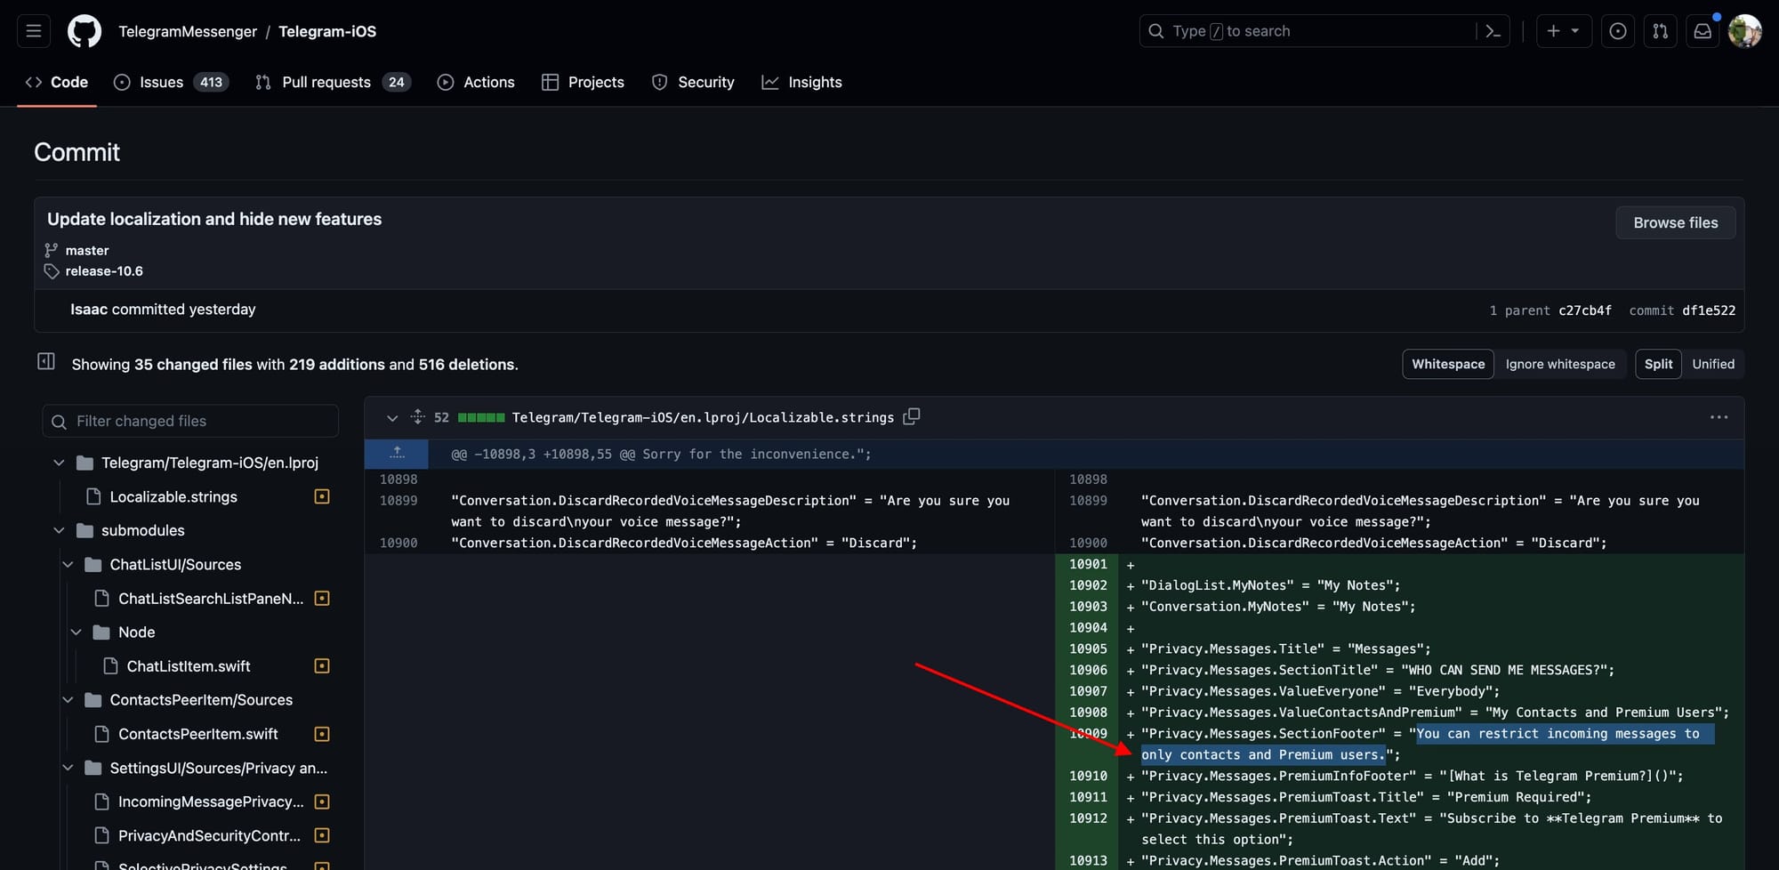Image resolution: width=1779 pixels, height=870 pixels.
Task: Open the command palette icon
Action: click(x=1493, y=31)
